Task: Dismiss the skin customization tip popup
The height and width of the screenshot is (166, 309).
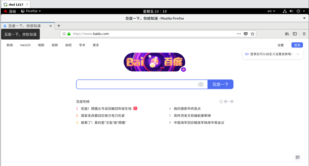Action: click(x=298, y=54)
